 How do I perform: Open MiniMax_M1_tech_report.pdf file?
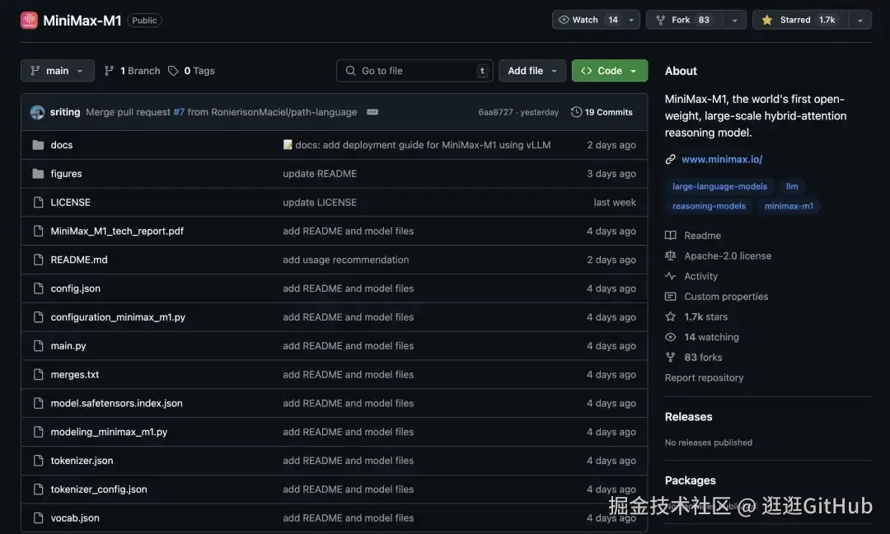(117, 231)
